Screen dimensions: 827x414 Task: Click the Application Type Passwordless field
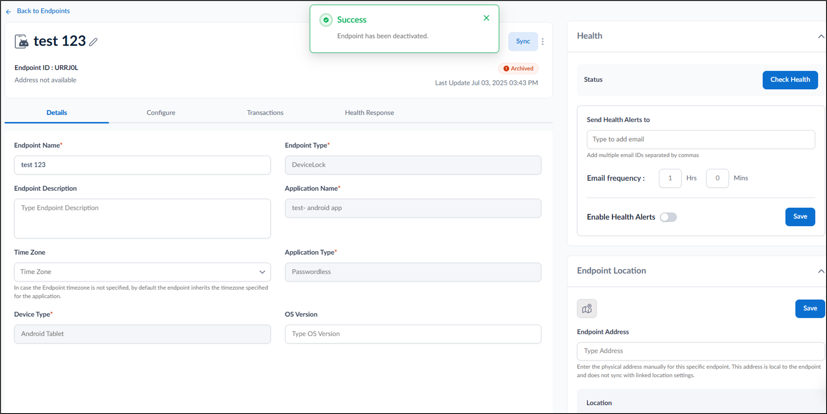click(413, 272)
